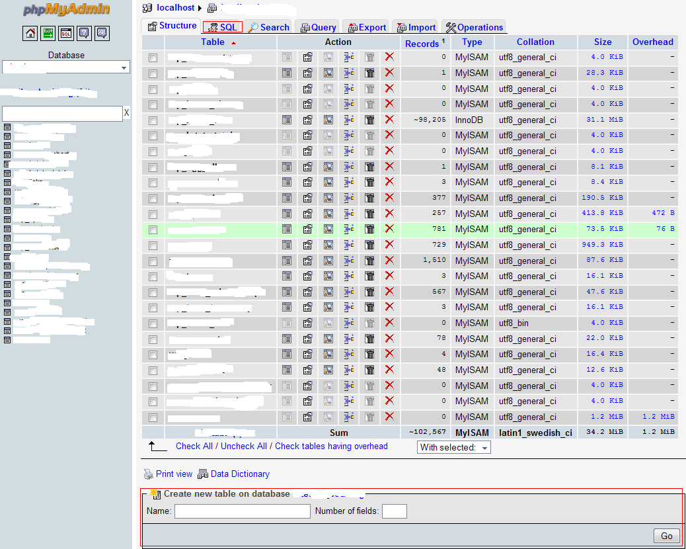
Task: Empty the table with 781 records
Action: (370, 229)
